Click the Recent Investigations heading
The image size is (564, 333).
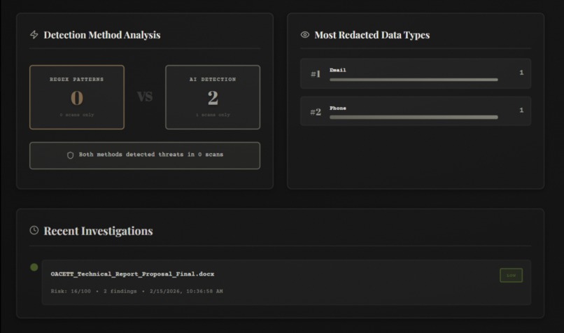click(98, 231)
